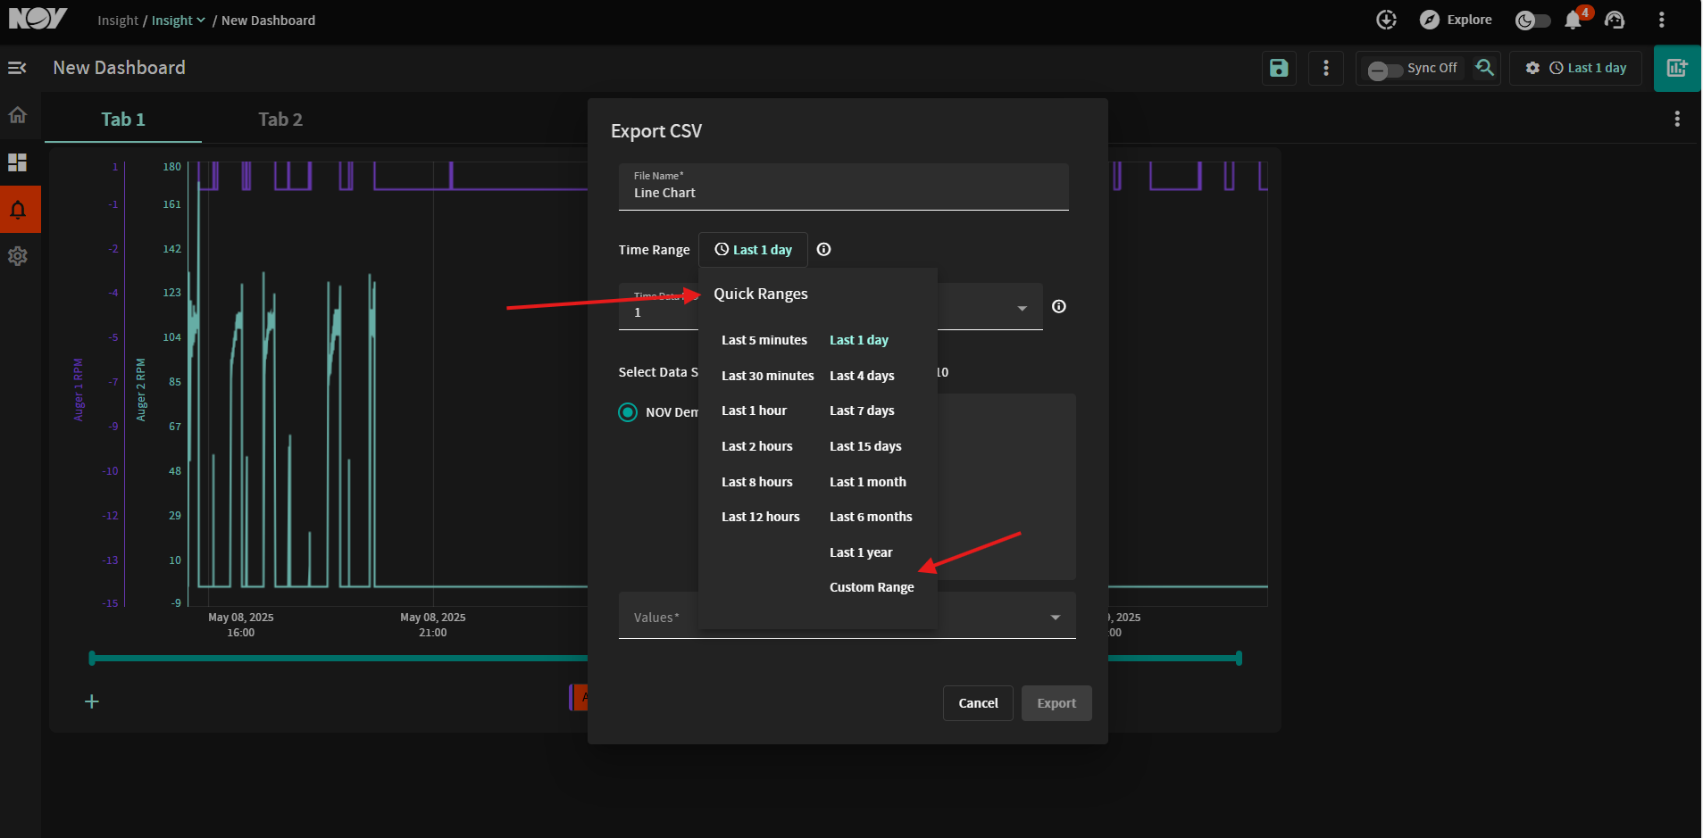This screenshot has height=838, width=1703.
Task: Choose Last 1 hour
Action: (x=755, y=411)
